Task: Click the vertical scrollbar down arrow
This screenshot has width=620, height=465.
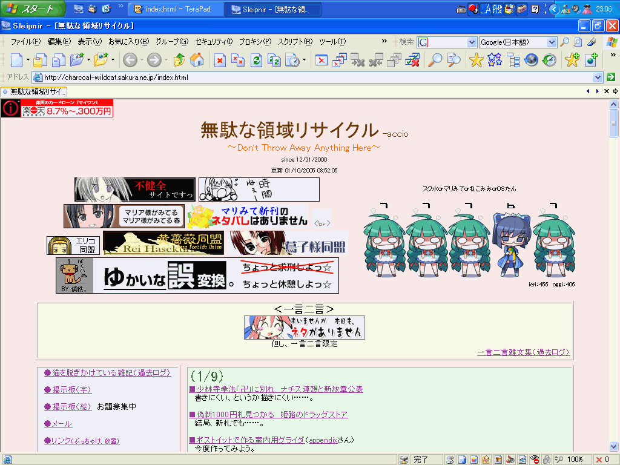Action: tap(614, 447)
